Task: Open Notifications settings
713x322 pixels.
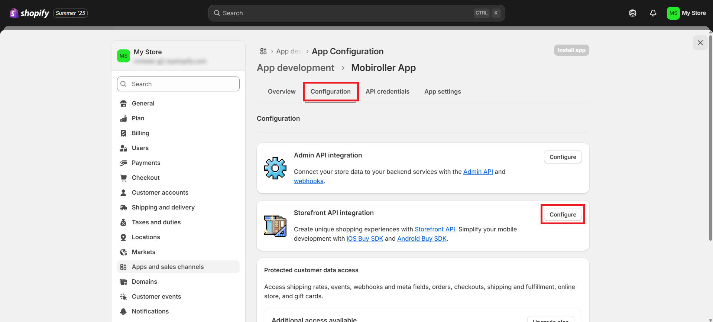Action: [178, 311]
